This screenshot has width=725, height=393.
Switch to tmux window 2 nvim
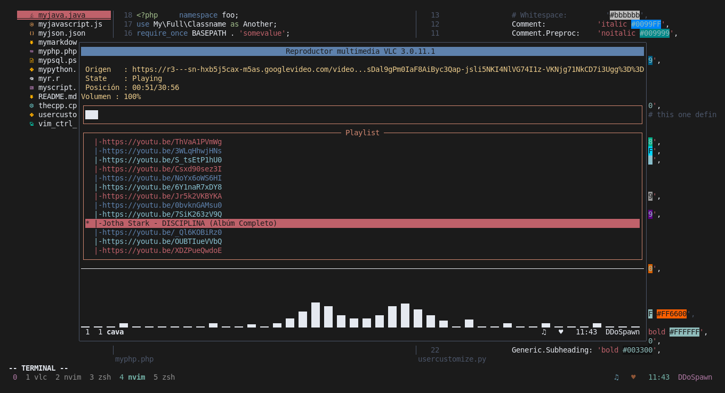pyautogui.click(x=68, y=377)
